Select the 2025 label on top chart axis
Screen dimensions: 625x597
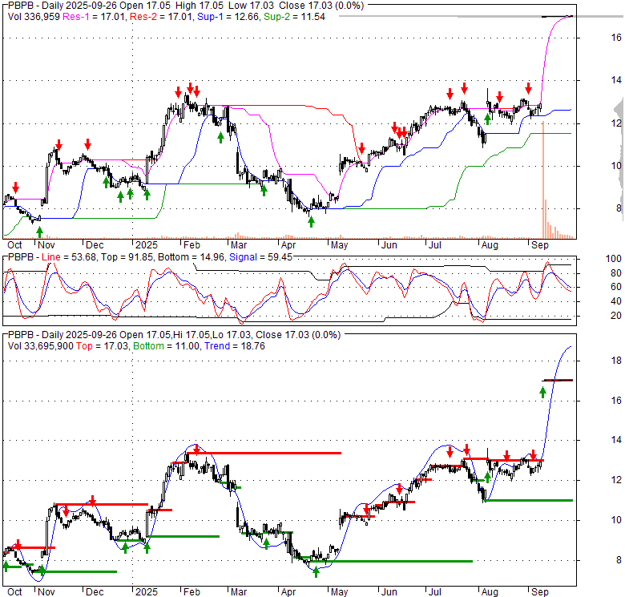147,244
